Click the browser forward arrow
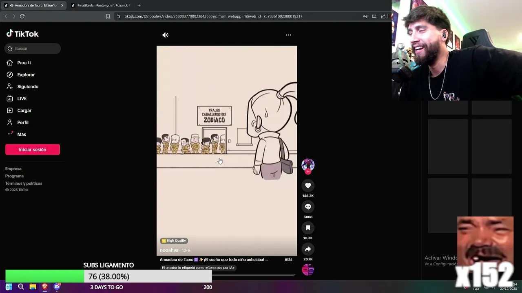Screen dimensions: 522x293 pyautogui.click(x=14, y=16)
